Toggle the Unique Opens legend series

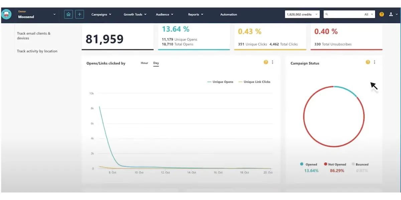coord(220,82)
